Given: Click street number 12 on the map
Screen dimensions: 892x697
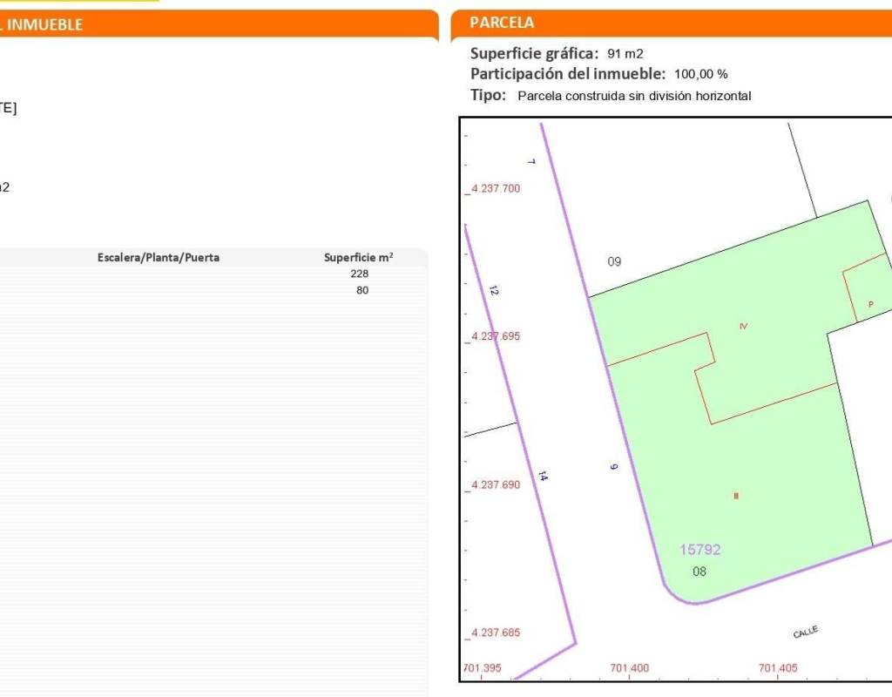Looking at the screenshot, I should coord(493,291).
